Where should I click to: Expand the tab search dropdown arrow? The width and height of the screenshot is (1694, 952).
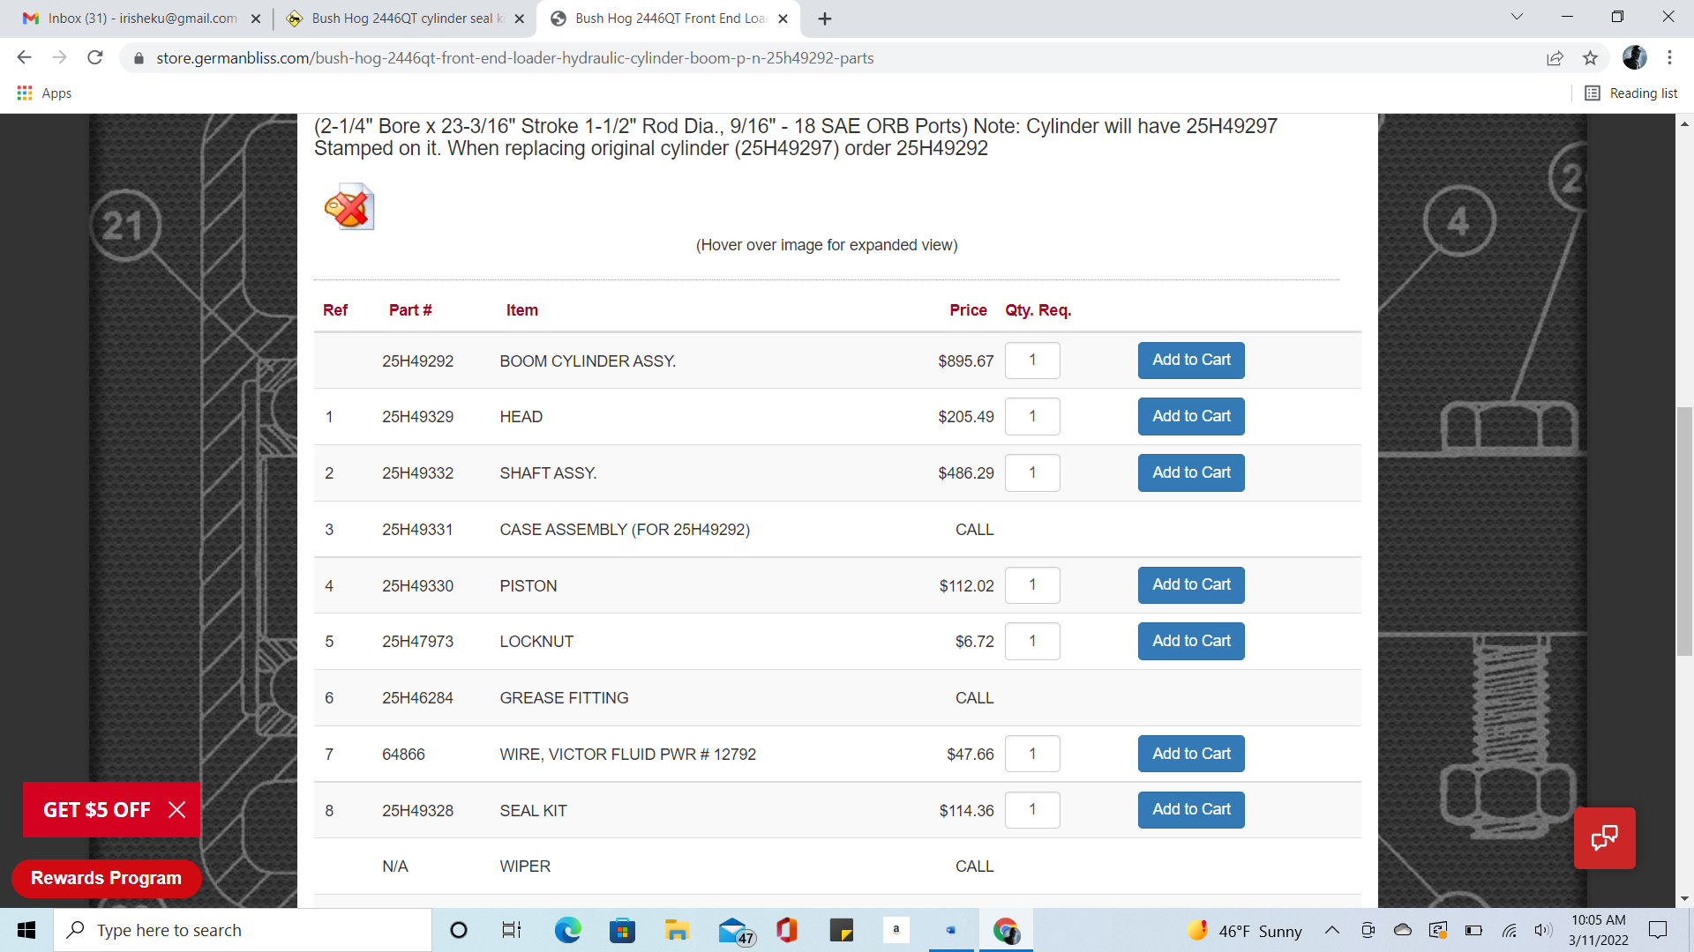coord(1517,17)
